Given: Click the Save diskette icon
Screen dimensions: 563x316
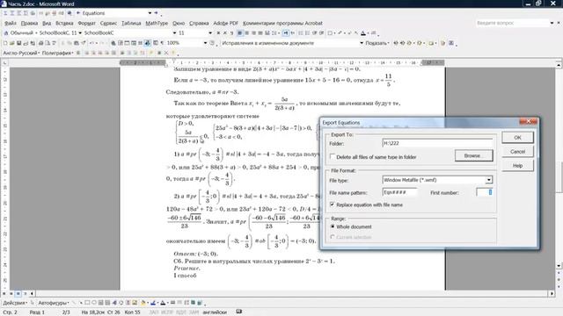Looking at the screenshot, I should point(18,43).
